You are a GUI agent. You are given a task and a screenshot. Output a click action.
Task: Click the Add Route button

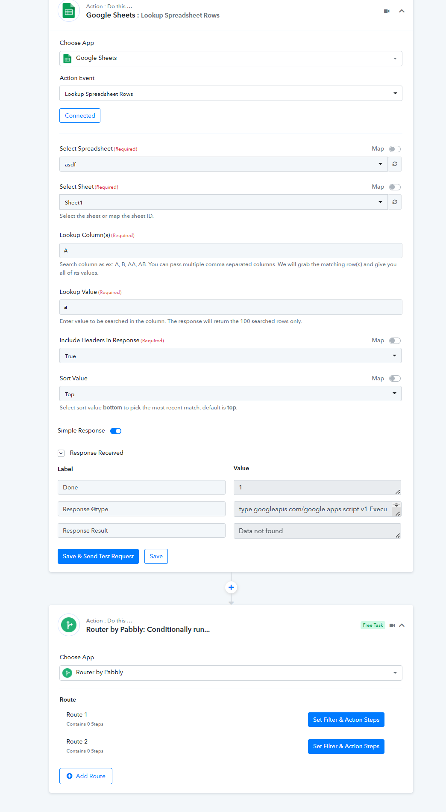[86, 776]
